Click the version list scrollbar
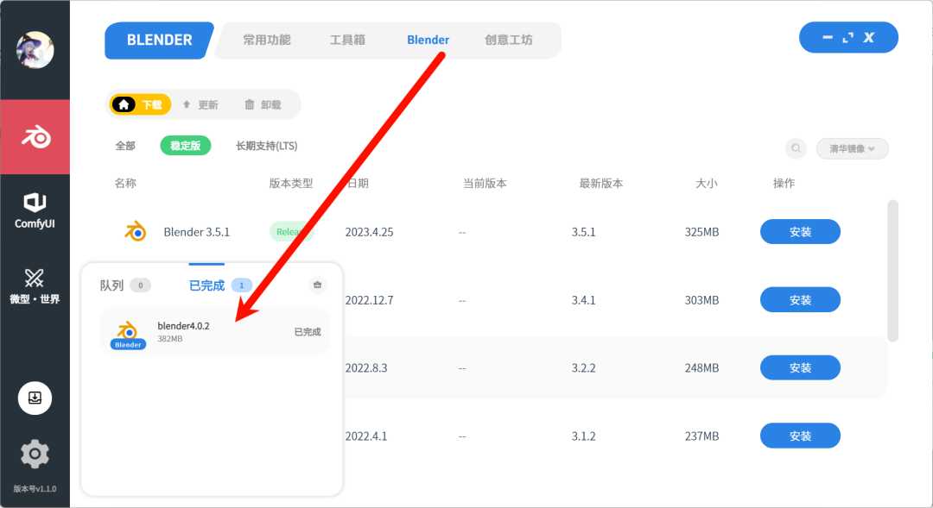Viewport: 933px width, 508px height. tap(892, 271)
